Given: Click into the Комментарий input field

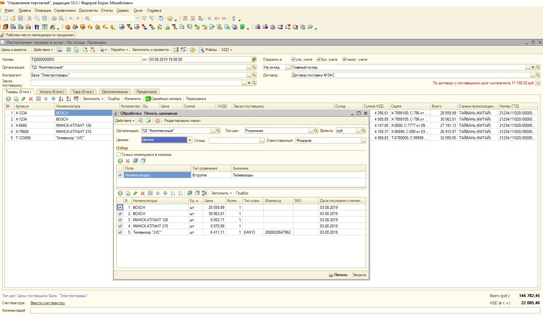Looking at the screenshot, I should tap(284, 310).
